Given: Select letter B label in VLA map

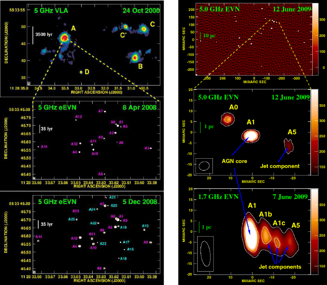Looking at the screenshot, I should pos(140,66).
